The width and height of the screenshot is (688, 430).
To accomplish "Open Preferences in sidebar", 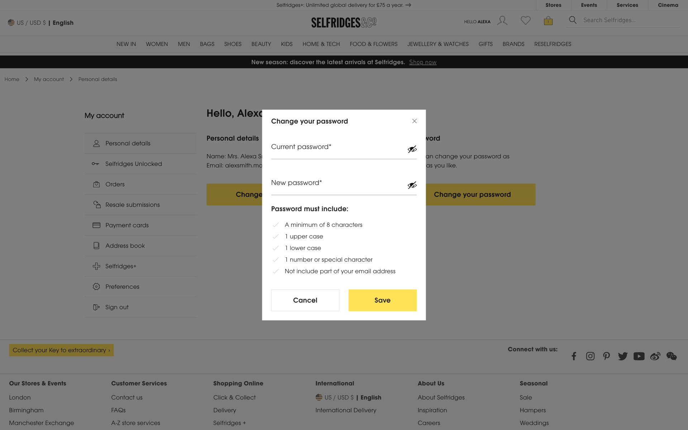I will (141, 287).
